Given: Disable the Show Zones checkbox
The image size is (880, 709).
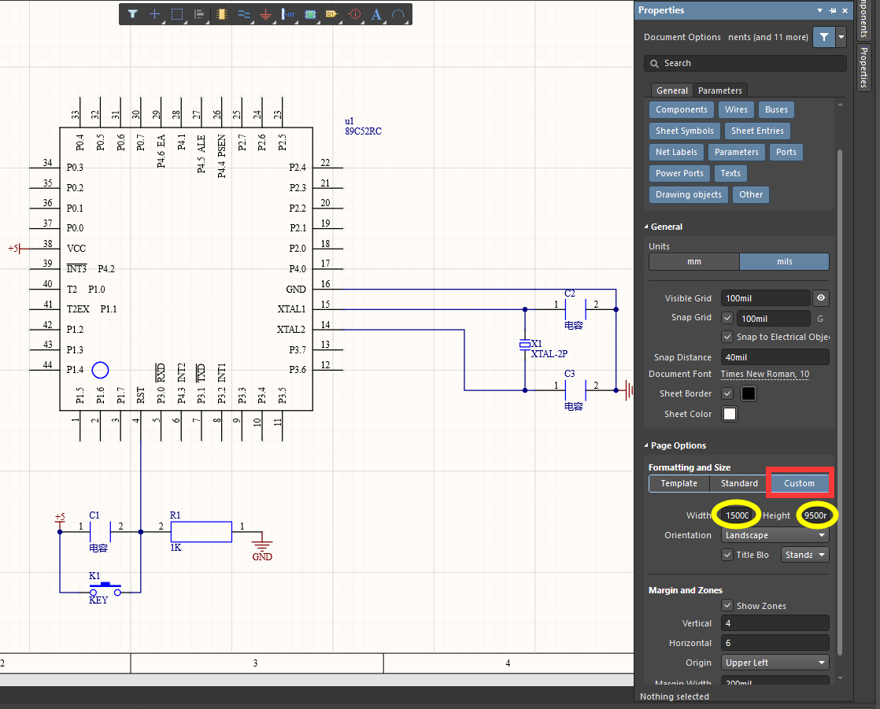Looking at the screenshot, I should click(x=727, y=606).
